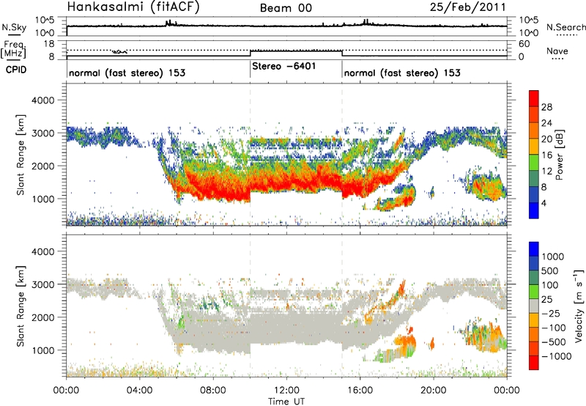Click the Hankasalmi (fitACF) title

point(133,7)
